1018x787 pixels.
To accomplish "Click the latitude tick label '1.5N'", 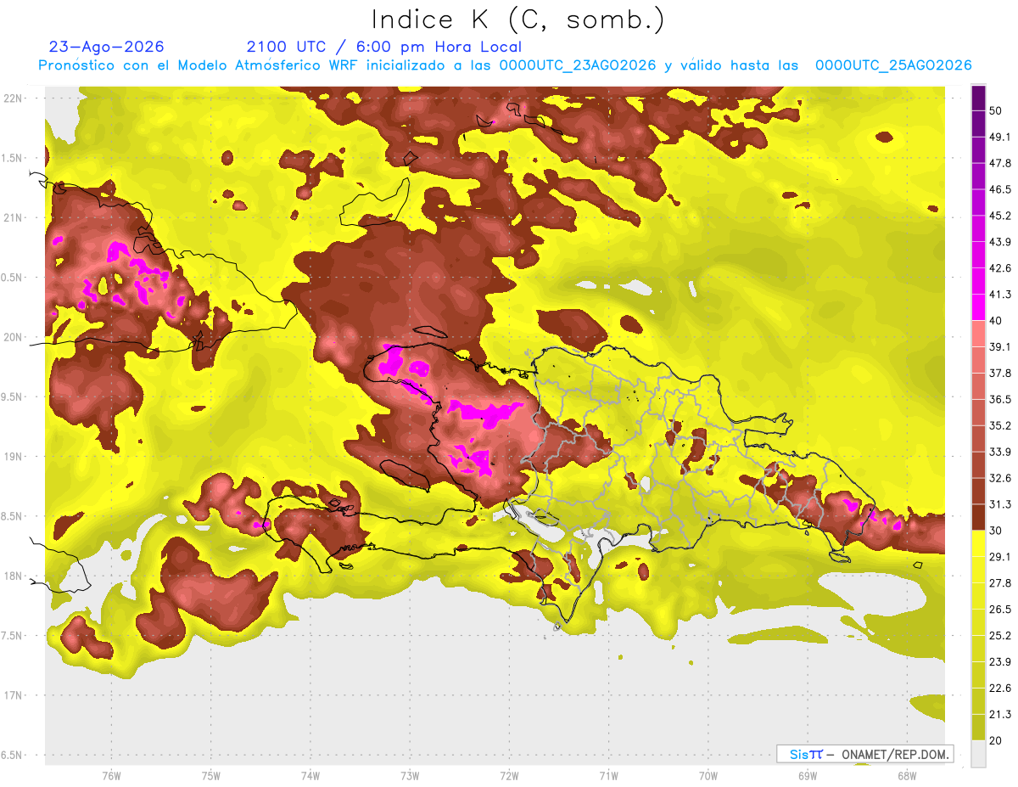I will tap(13, 158).
